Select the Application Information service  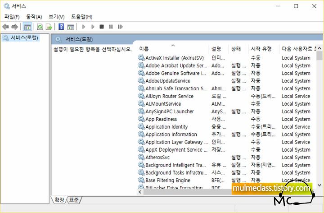(226, 134)
